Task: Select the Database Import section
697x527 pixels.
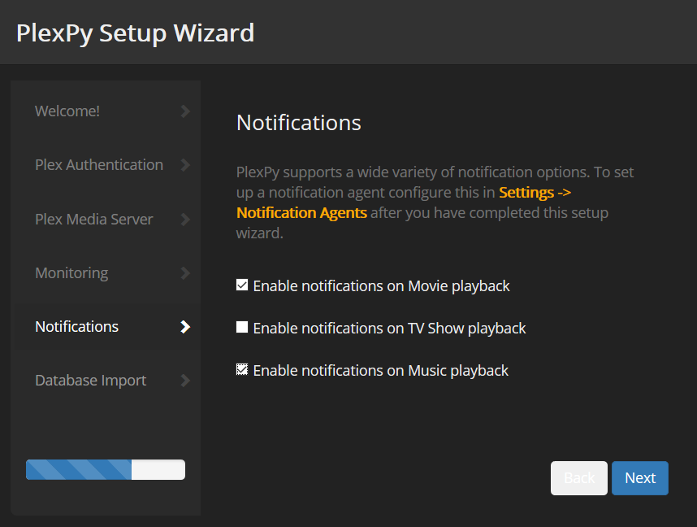Action: [90, 380]
